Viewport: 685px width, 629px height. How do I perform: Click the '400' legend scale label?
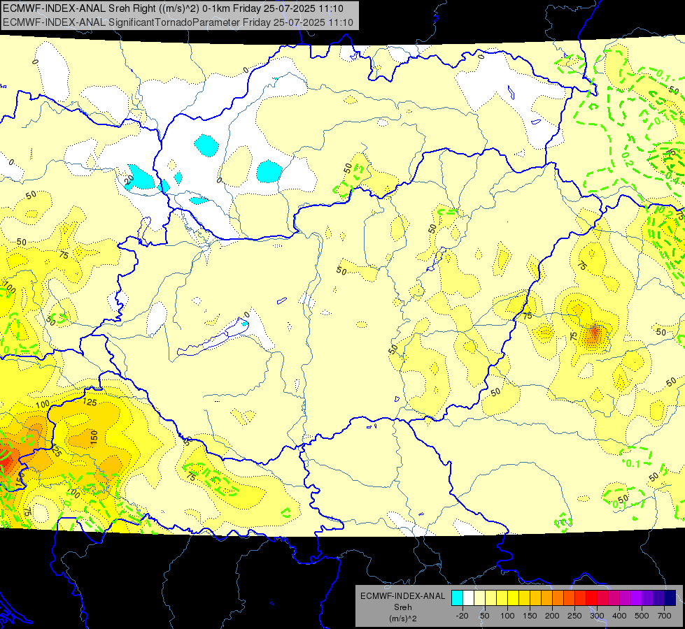tap(619, 616)
